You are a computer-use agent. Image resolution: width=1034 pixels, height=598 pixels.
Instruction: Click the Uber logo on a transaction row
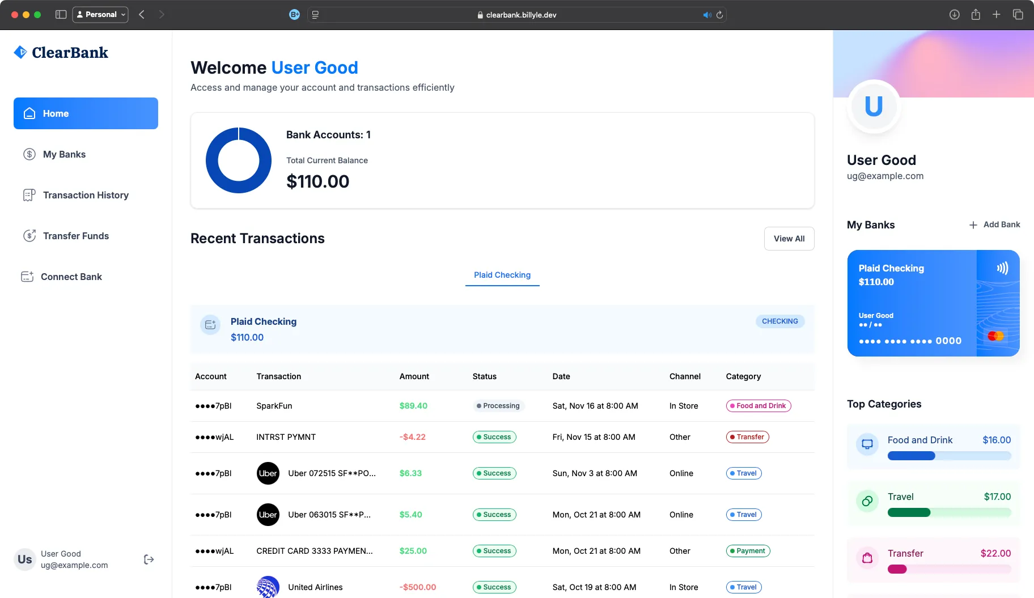pos(268,473)
